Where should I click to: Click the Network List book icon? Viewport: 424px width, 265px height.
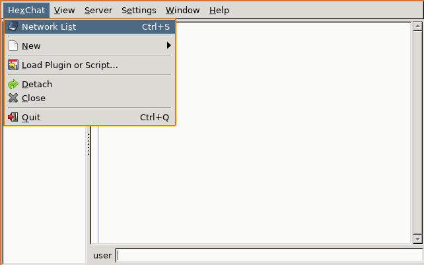point(13,27)
